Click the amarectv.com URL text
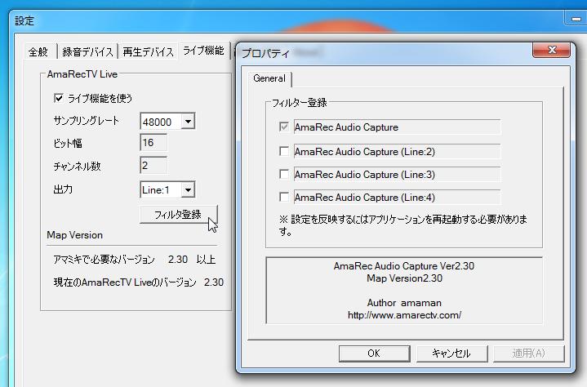The height and width of the screenshot is (387, 587). coord(404,314)
